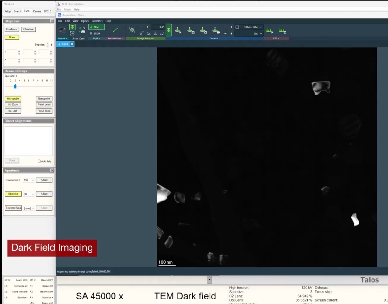Start camera live view with play icon
388x304 pixels.
pyautogui.click(x=178, y=30)
